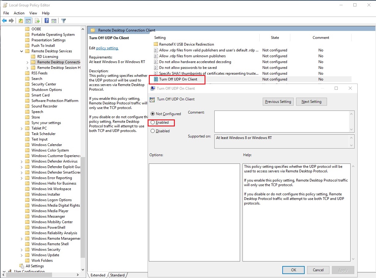
Task: Click the folder icon next to Windows Update
Action: tap(27, 255)
